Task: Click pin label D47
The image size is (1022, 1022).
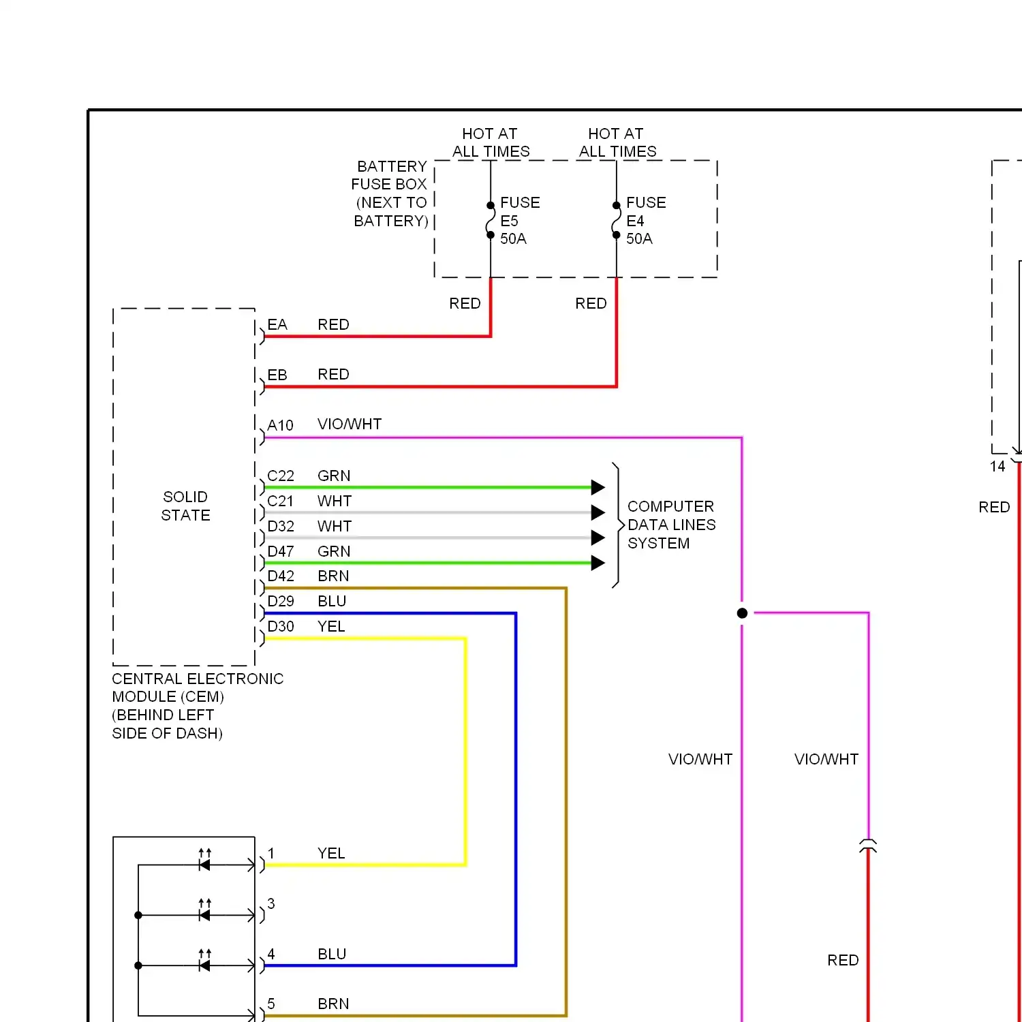Action: coord(281,551)
